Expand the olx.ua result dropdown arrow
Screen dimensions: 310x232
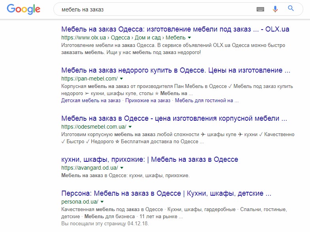click(189, 37)
